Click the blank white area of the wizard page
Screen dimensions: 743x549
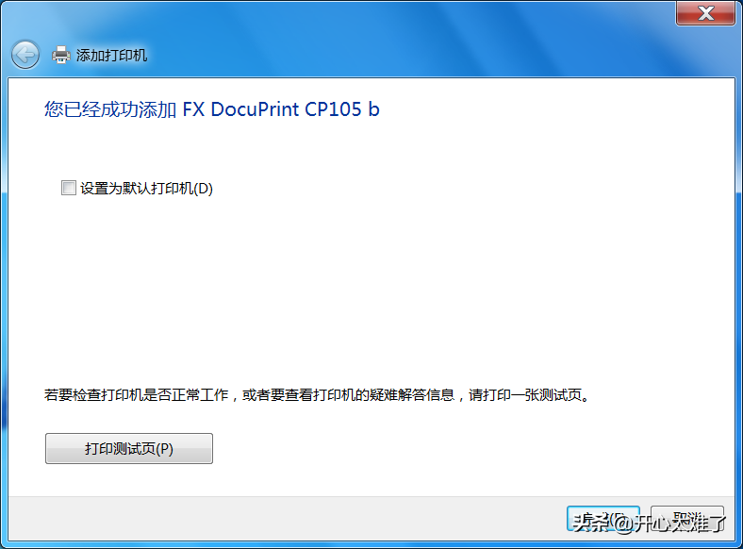377,283
